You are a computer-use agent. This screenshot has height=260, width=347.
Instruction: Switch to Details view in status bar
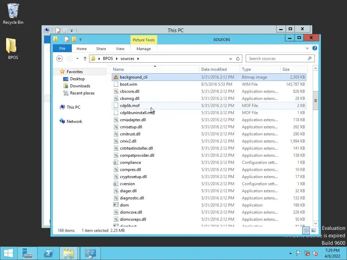306,230
